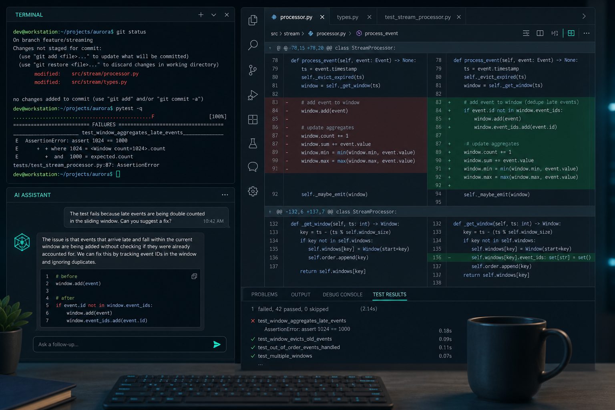Toggle the inline diff lines view button
615x410 pixels.
pyautogui.click(x=526, y=33)
